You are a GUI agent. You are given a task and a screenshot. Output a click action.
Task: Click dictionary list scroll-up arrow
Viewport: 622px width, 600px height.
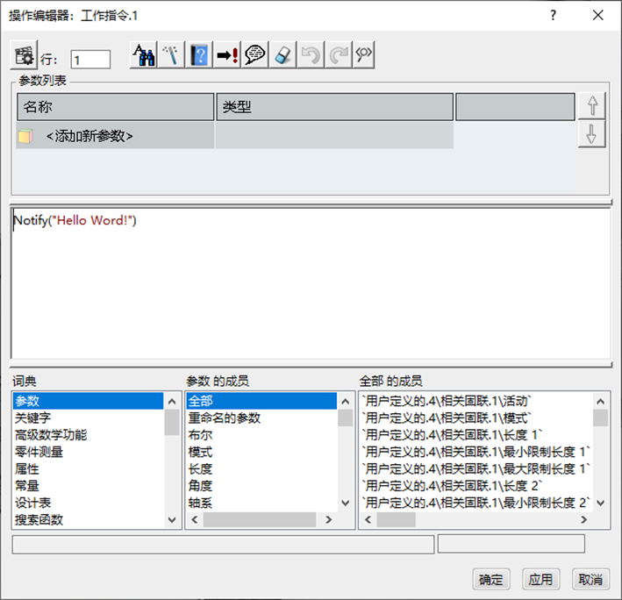[172, 402]
